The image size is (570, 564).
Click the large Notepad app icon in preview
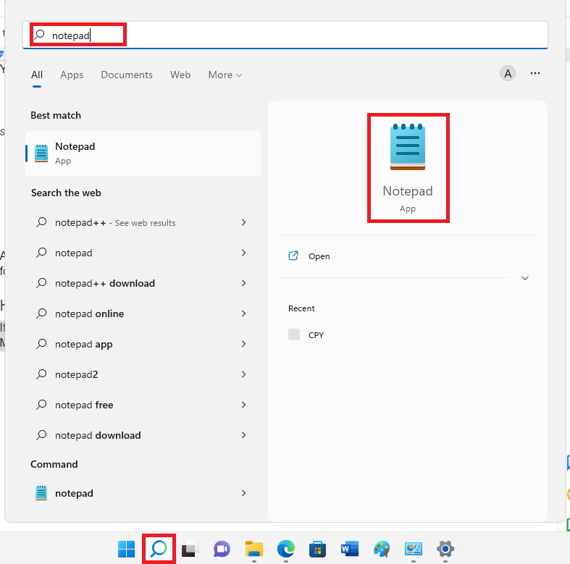[x=408, y=147]
